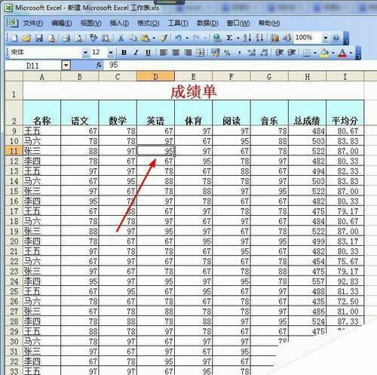Image resolution: width=377 pixels, height=375 pixels.
Task: Open a file with the Open folder icon
Action: (26, 38)
